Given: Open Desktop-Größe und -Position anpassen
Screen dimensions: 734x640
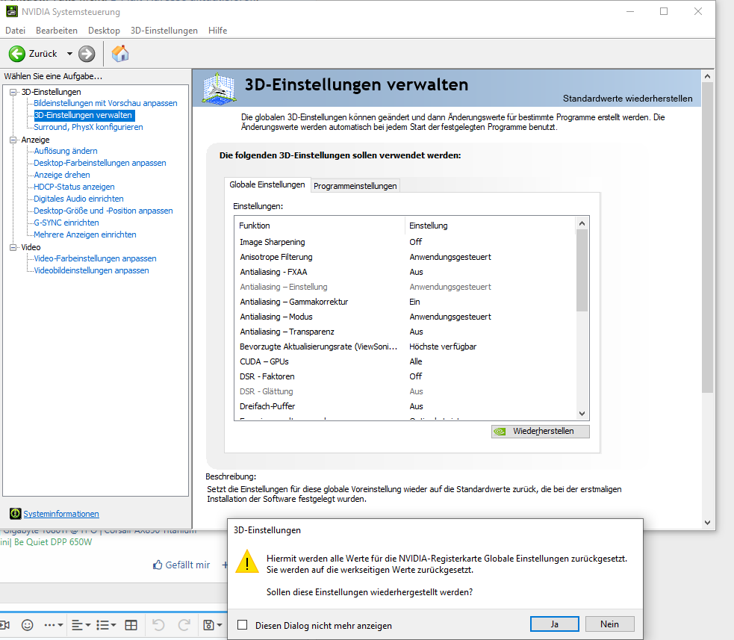Looking at the screenshot, I should (104, 211).
